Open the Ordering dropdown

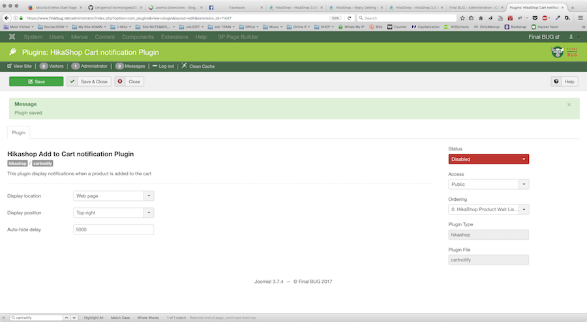tap(489, 209)
